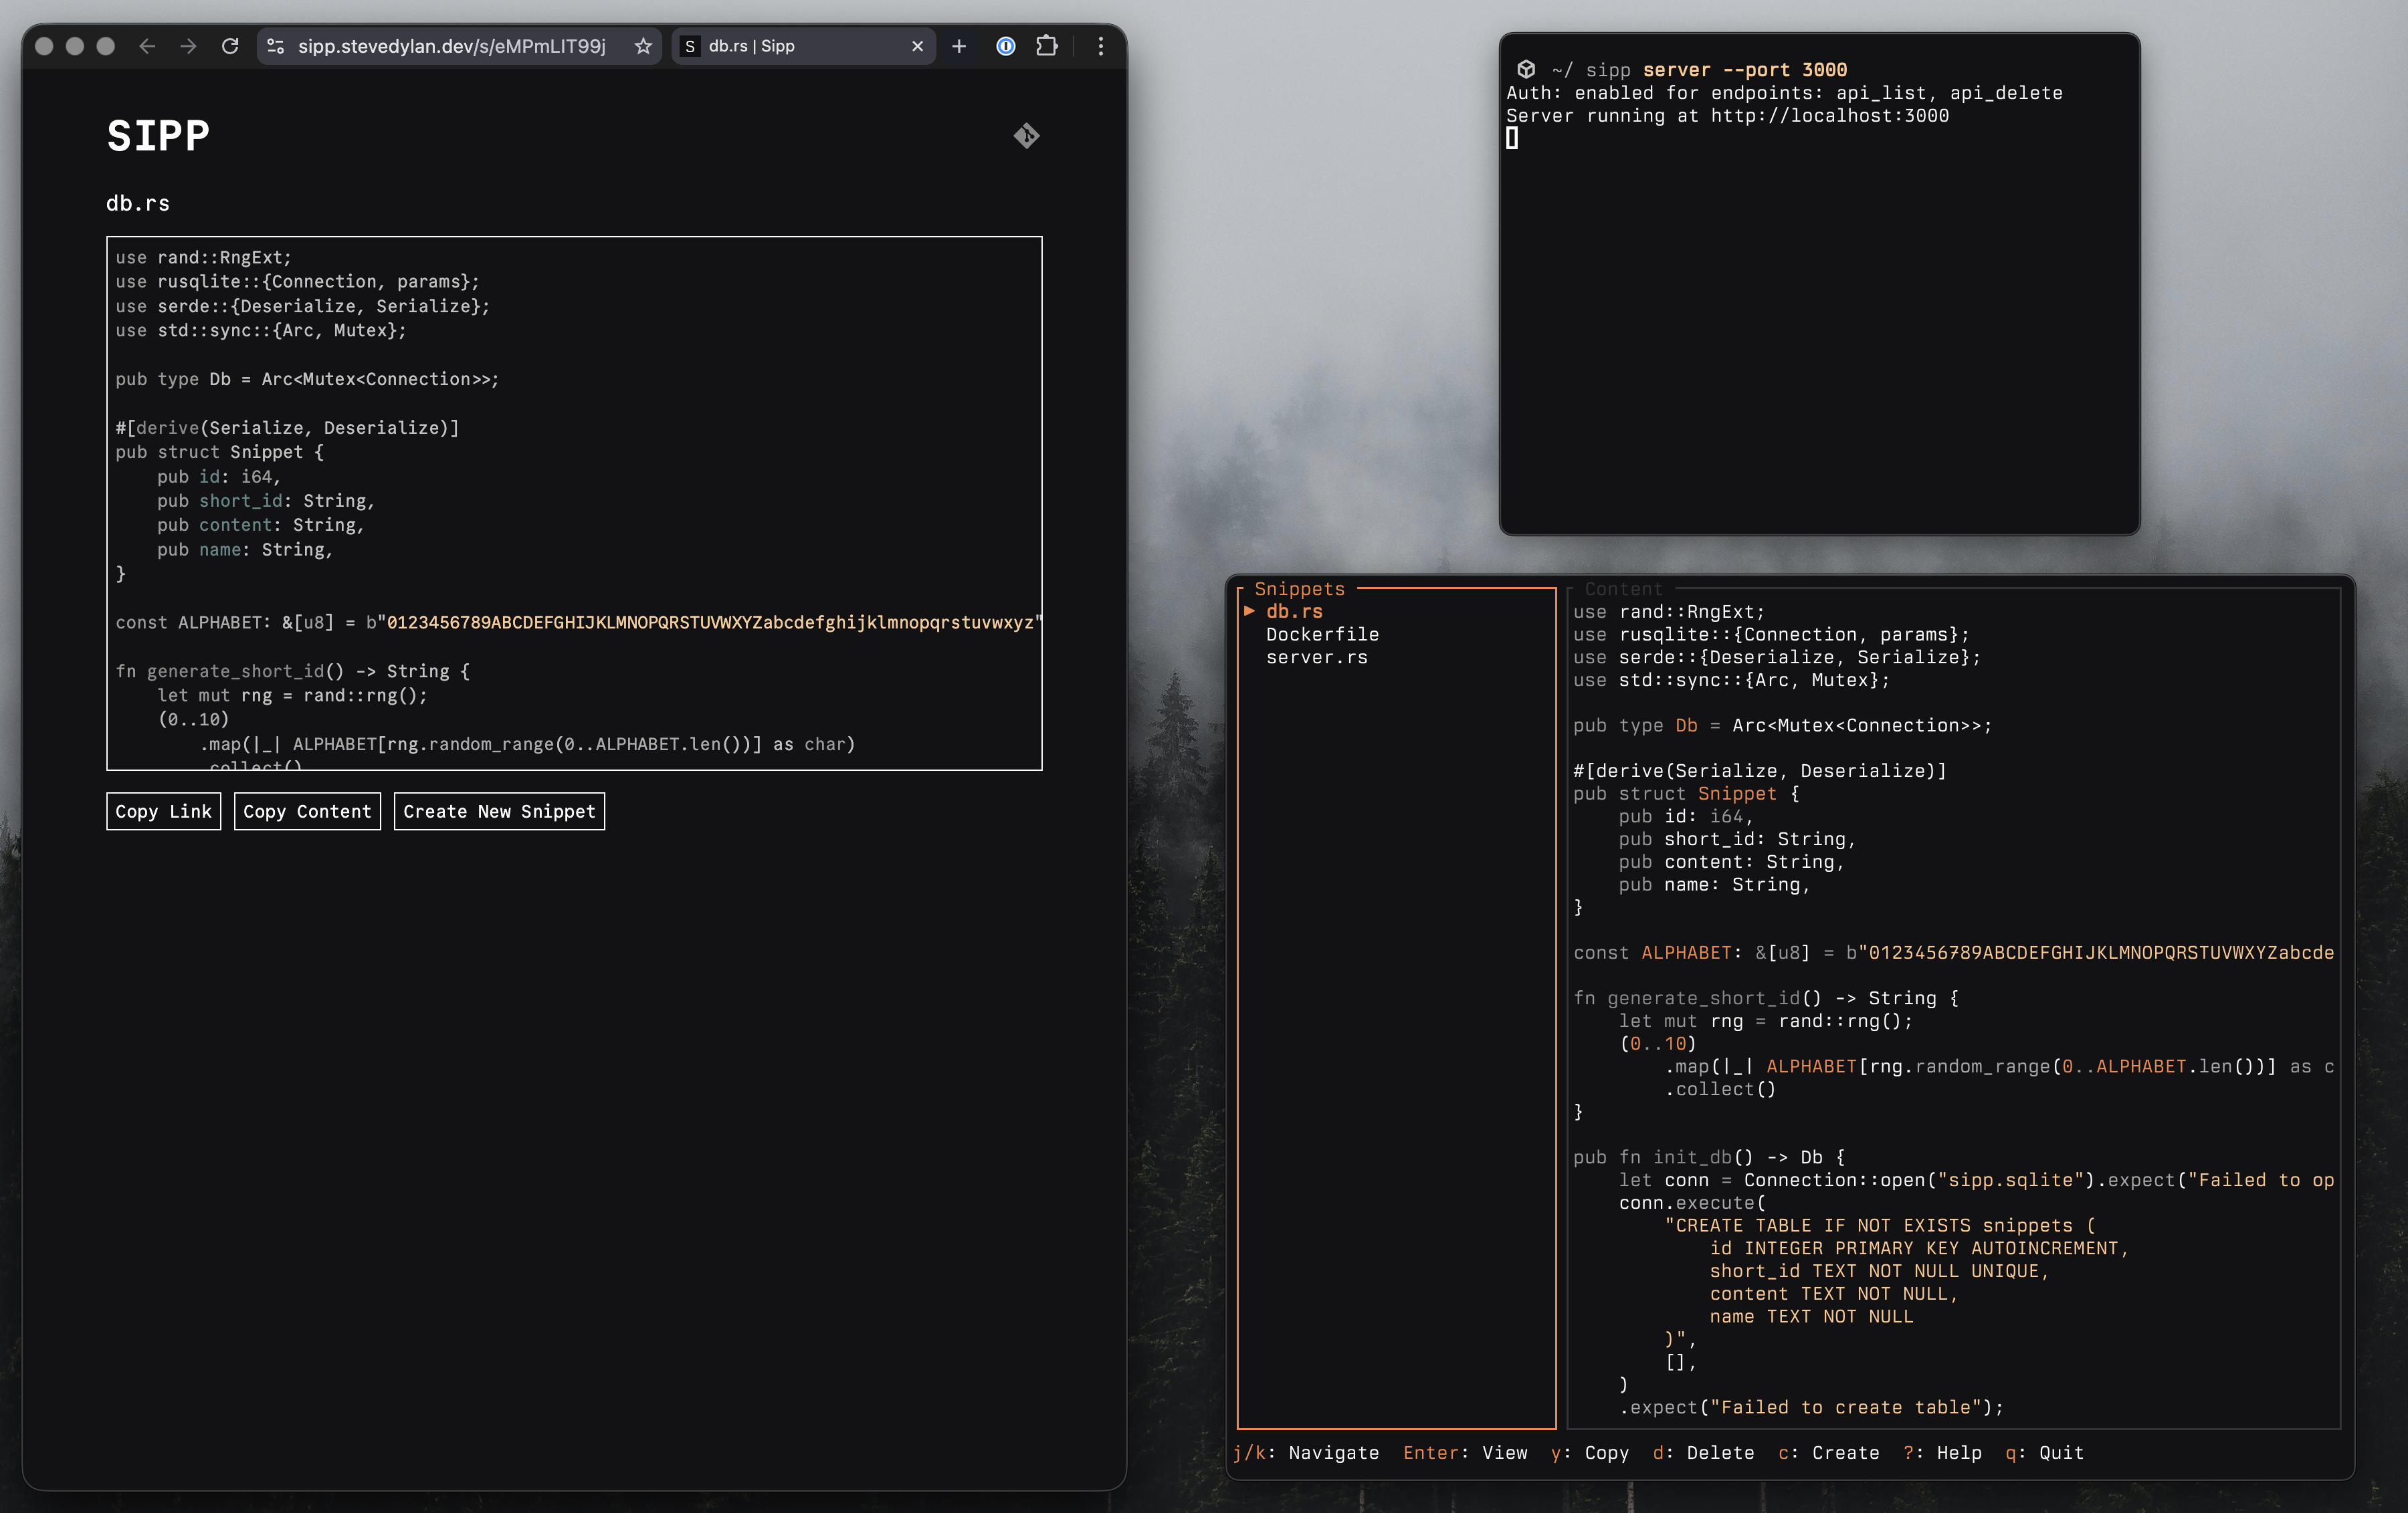Select Dockerfile in the Snippets list
2408x1513 pixels.
tap(1322, 634)
